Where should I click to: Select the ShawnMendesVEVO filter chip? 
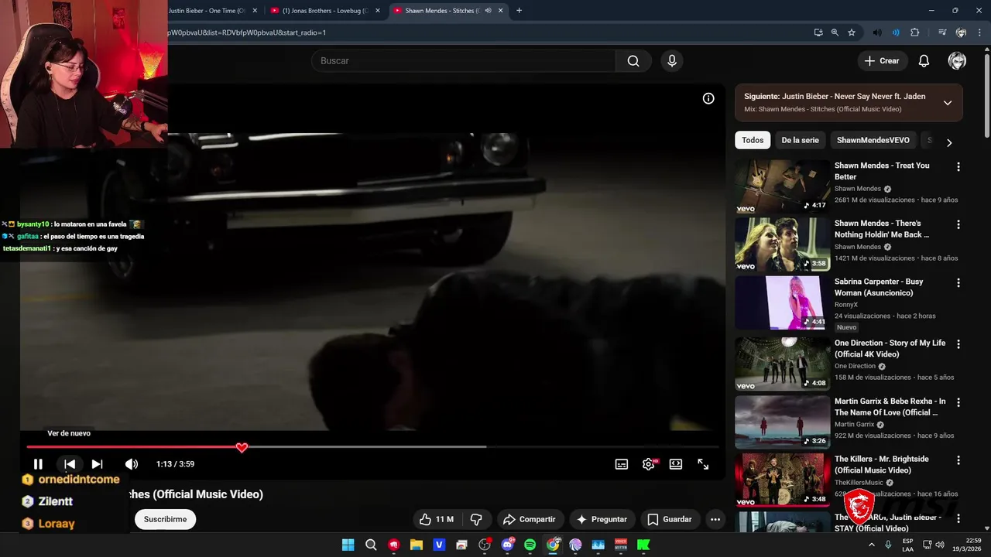click(x=873, y=140)
